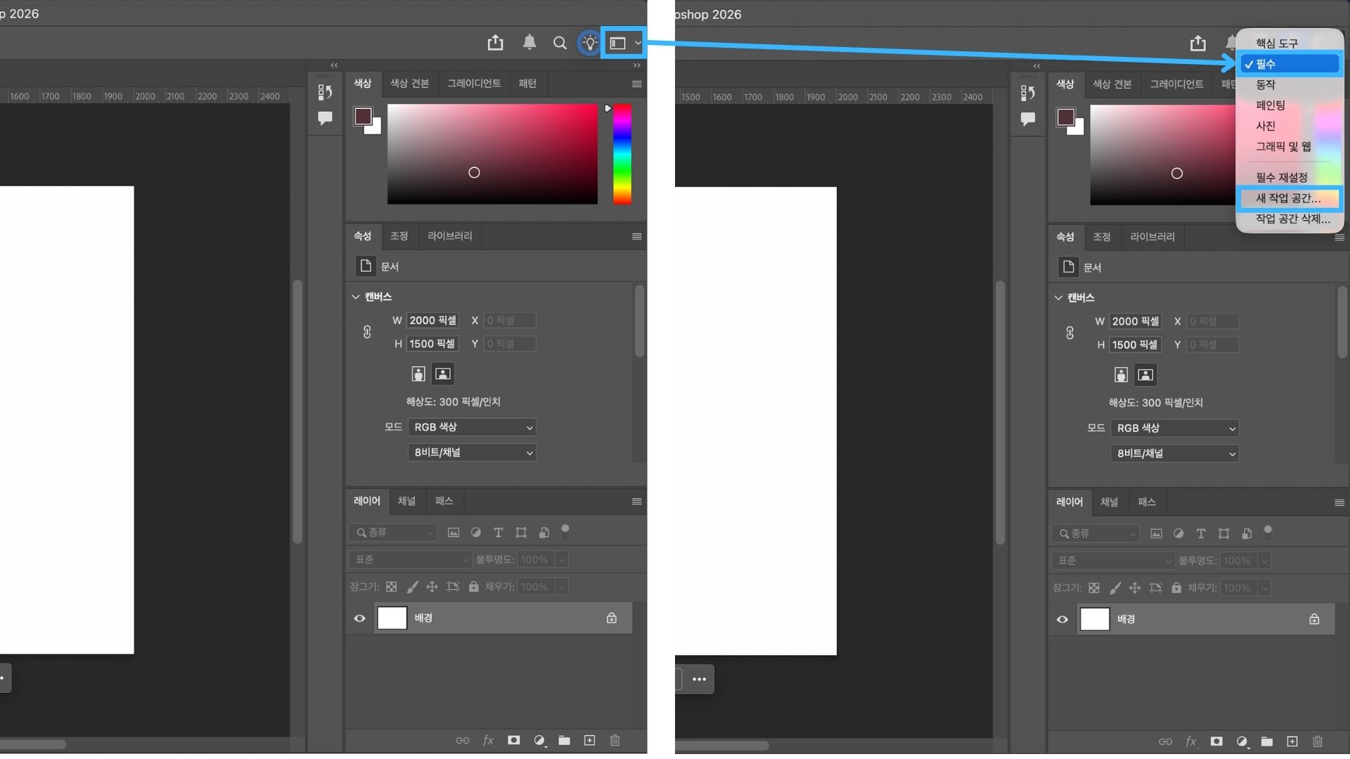
Task: Click the W/H constrain link icon in the left screenshot
Action: pyautogui.click(x=367, y=332)
